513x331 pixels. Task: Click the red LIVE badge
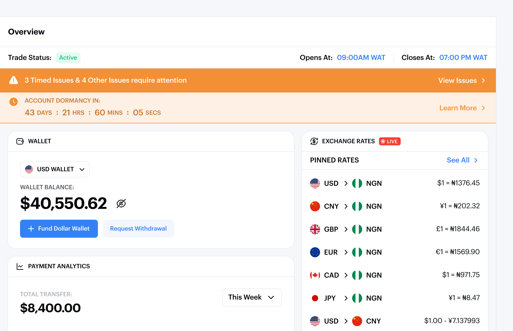click(x=390, y=141)
